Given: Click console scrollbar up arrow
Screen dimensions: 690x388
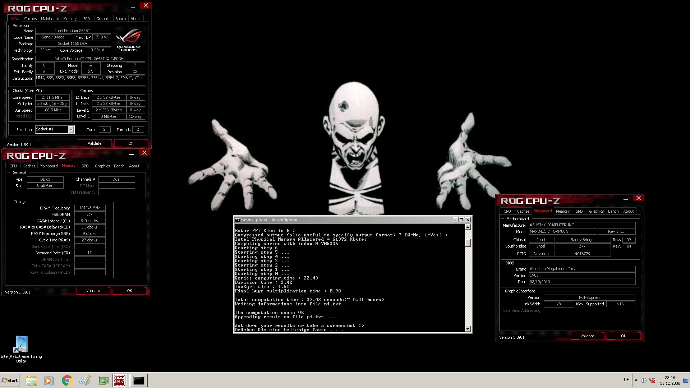Looking at the screenshot, I should [468, 227].
